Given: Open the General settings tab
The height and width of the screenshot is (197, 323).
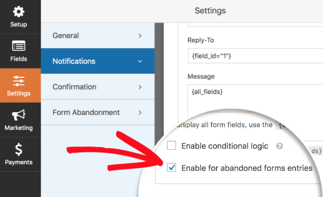Looking at the screenshot, I should coord(97,35).
